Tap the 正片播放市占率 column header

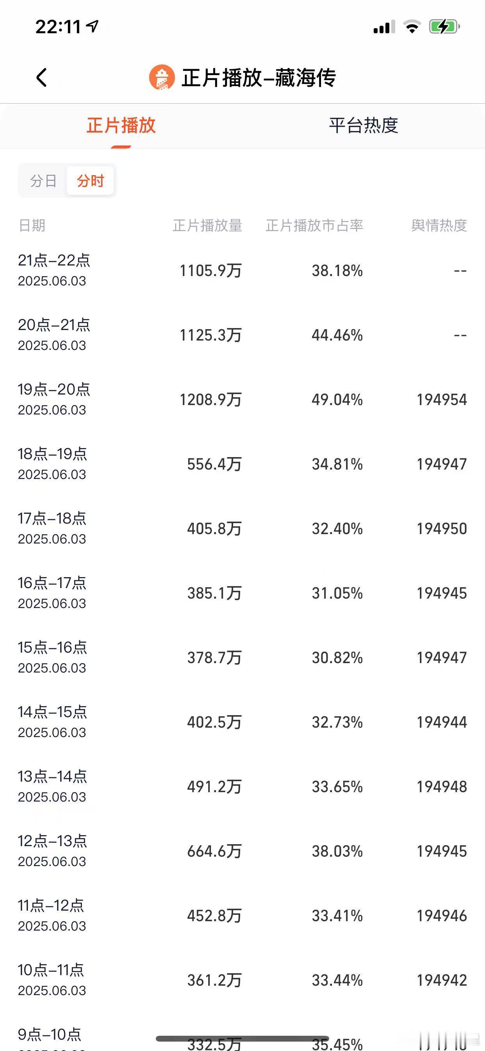coord(314,225)
